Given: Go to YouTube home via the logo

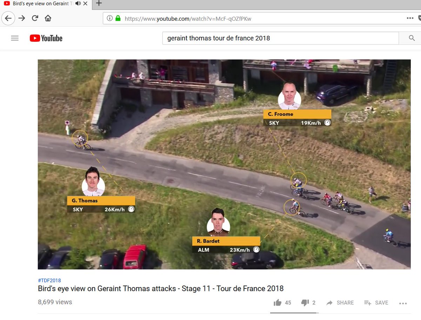Looking at the screenshot, I should tap(46, 38).
